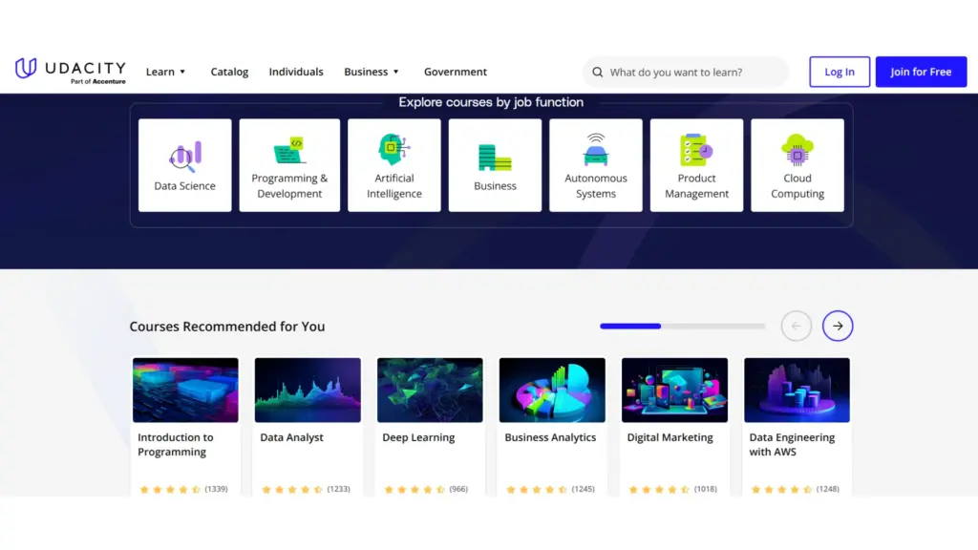Select the Autonomous Systems car icon
The width and height of the screenshot is (978, 550).
point(596,150)
